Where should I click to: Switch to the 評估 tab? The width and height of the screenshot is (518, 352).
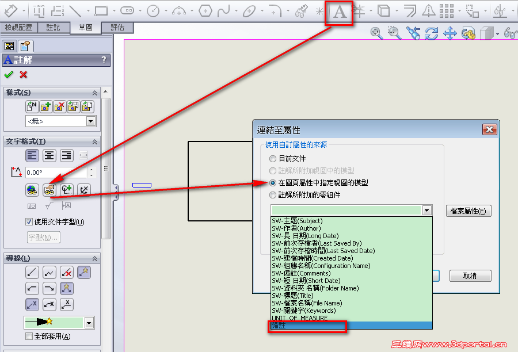pos(118,26)
